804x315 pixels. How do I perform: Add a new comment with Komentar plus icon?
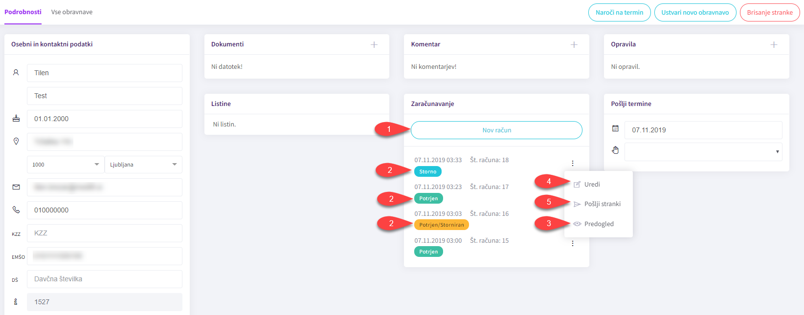point(574,44)
